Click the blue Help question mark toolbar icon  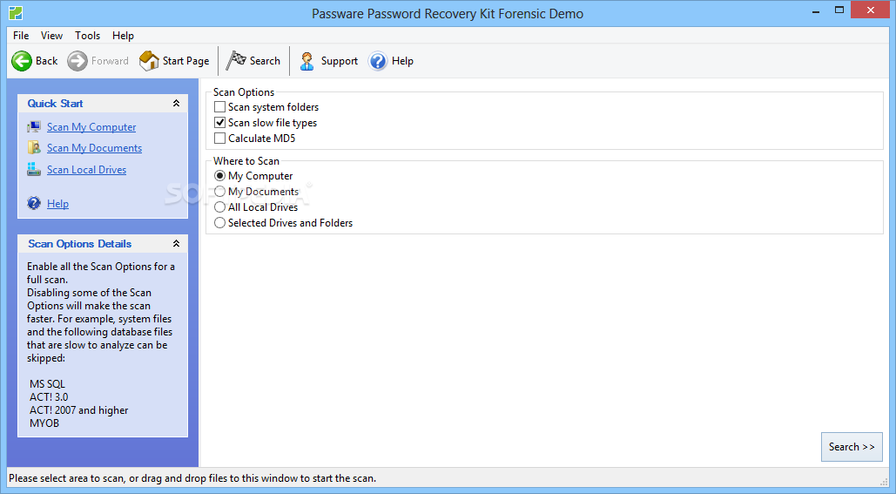[378, 61]
